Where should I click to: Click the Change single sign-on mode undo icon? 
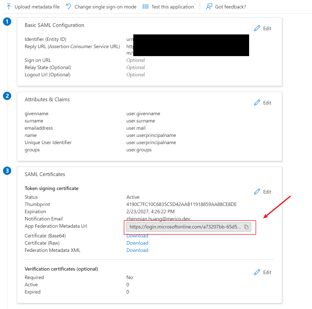(69, 6)
